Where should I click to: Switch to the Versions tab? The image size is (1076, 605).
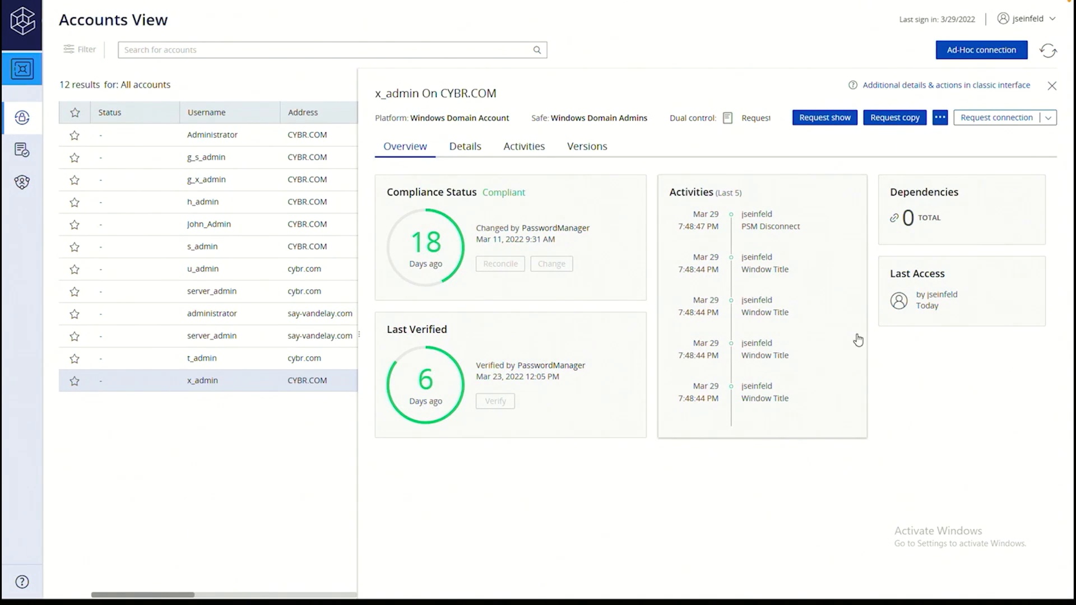(x=587, y=146)
